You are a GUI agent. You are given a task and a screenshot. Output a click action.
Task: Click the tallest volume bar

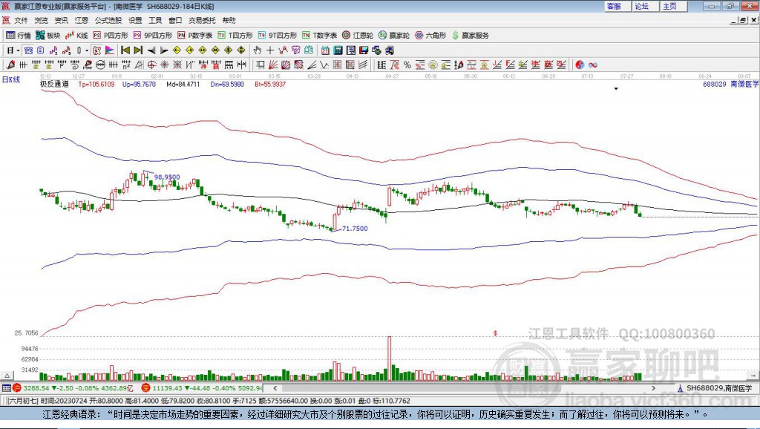[389, 358]
